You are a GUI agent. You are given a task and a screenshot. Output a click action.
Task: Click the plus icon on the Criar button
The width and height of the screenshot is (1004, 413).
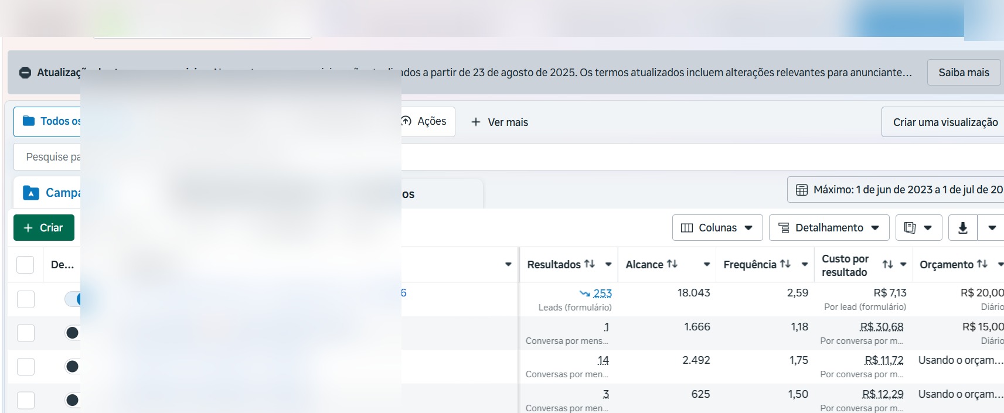(28, 227)
